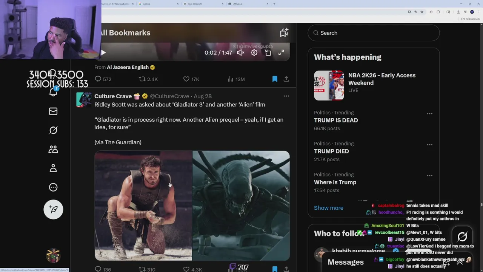Open browser three-dot menu
The height and width of the screenshot is (272, 483).
(478, 12)
